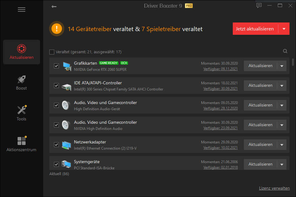Screen dimensions: 296x197
Task: Toggle the Veraltet select-all checkbox
Action: 52,52
